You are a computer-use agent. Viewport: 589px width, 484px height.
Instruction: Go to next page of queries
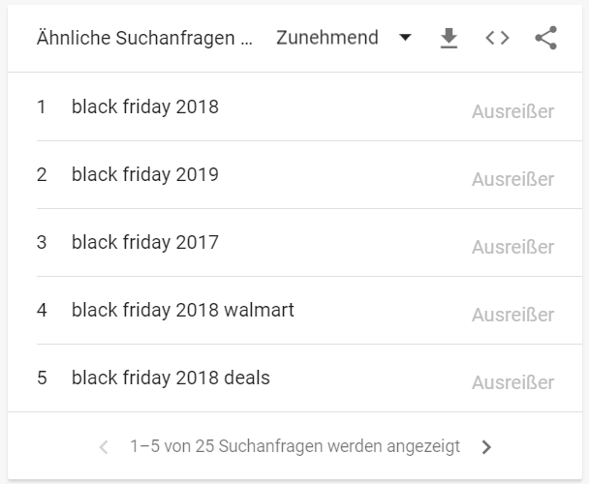tap(486, 447)
